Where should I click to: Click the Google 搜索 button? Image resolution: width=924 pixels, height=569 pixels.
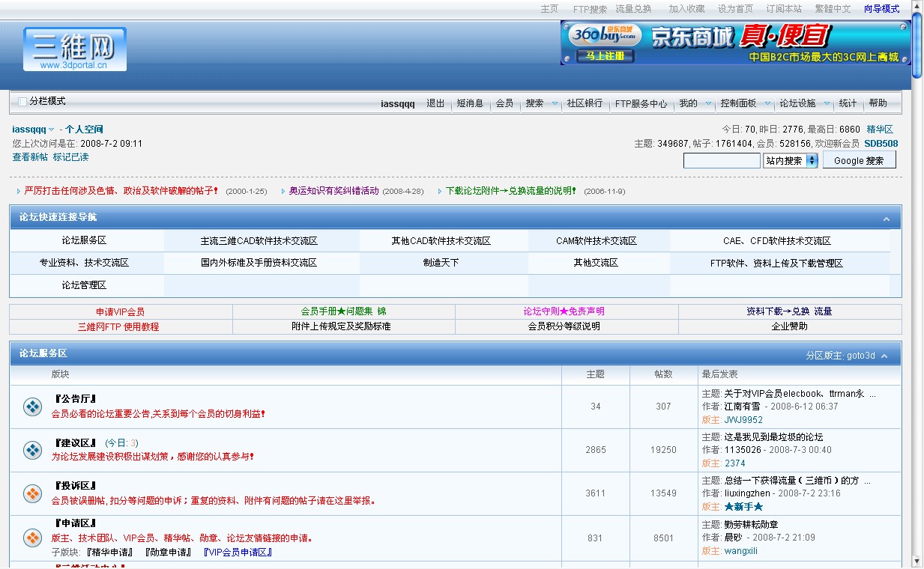pos(859,160)
